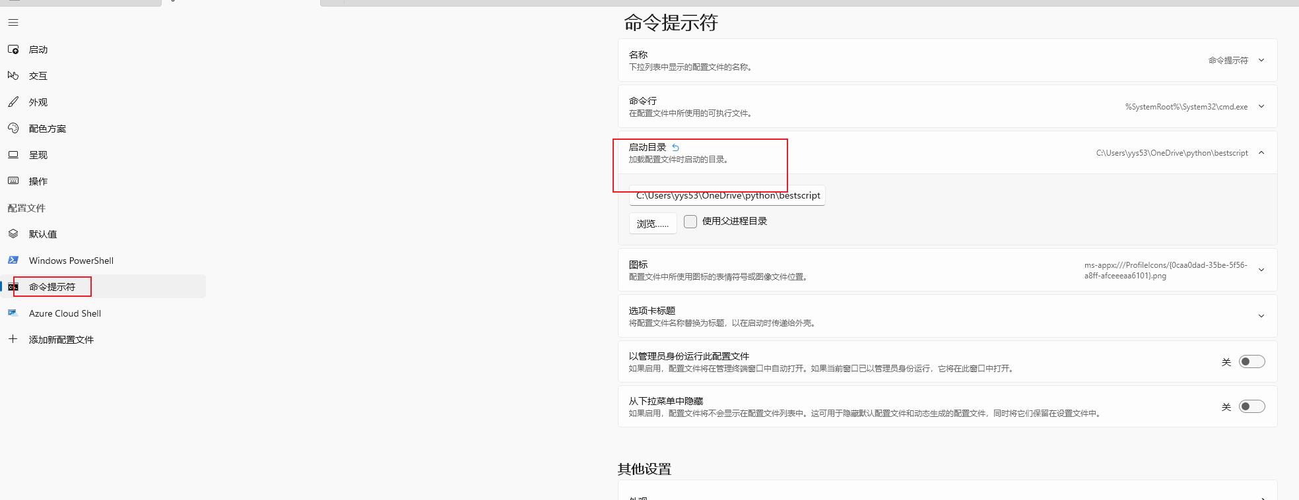
Task: Toggle 从下拉菜单中隐藏 switch
Action: pyautogui.click(x=1251, y=406)
